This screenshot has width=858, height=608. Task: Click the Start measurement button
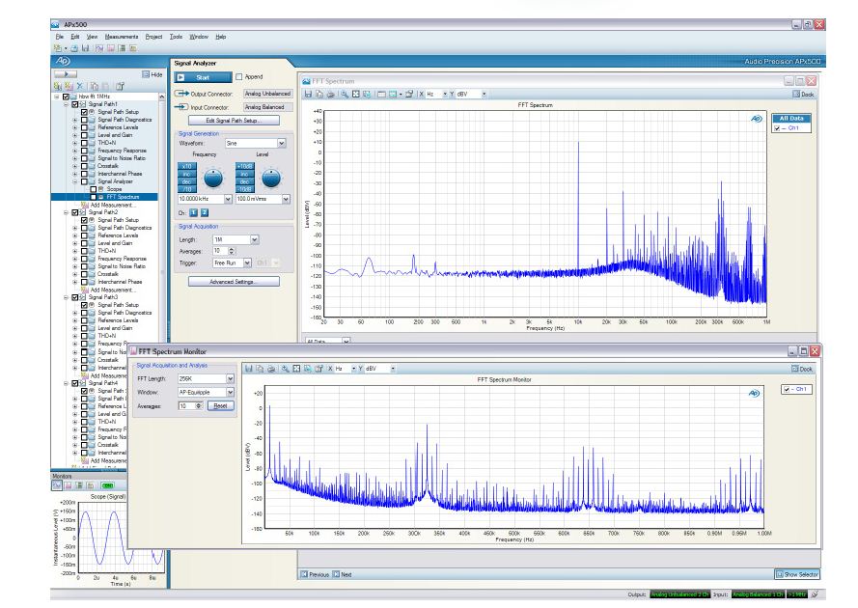(x=203, y=77)
